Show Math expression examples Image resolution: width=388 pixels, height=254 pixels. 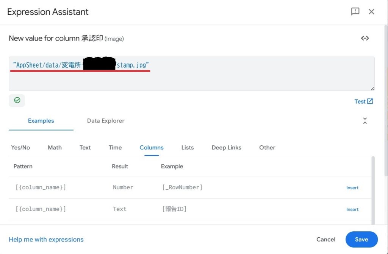coord(55,148)
